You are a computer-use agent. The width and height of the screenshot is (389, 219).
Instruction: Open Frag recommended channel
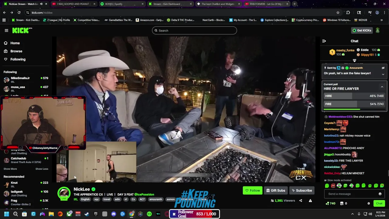26,202
